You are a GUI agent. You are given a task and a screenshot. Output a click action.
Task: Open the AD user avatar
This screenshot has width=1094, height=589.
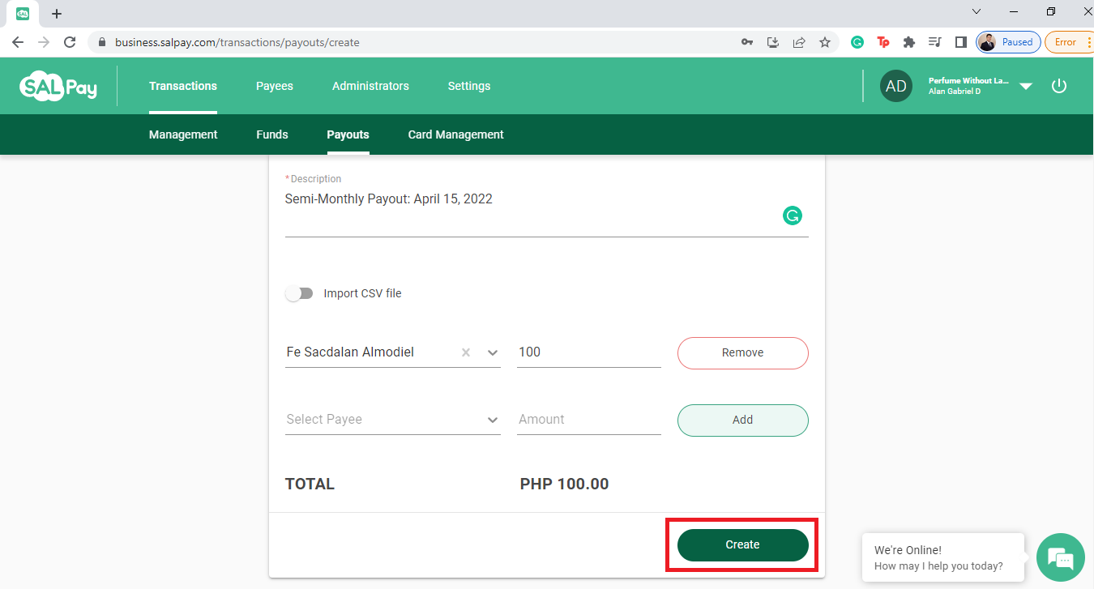[x=896, y=86]
